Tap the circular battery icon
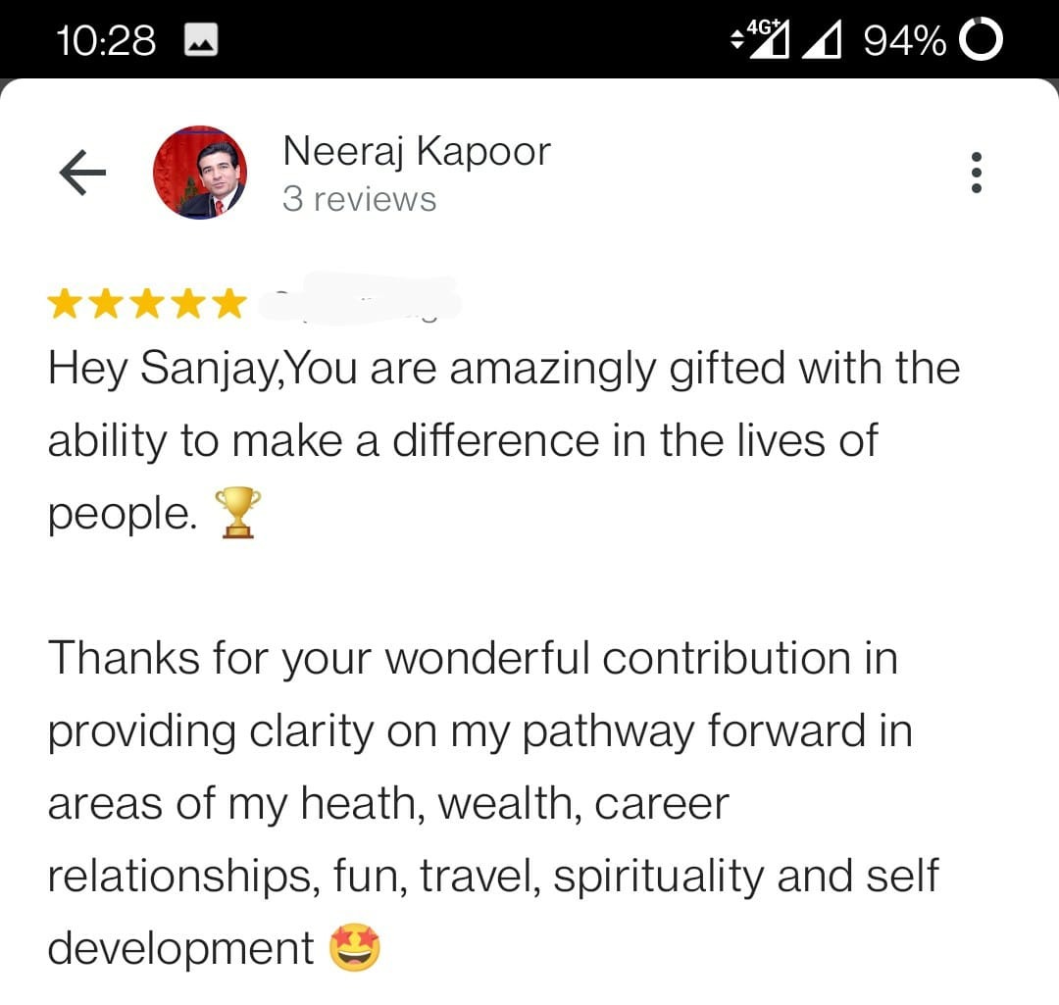Screen dimensions: 1059x1005 click(980, 40)
